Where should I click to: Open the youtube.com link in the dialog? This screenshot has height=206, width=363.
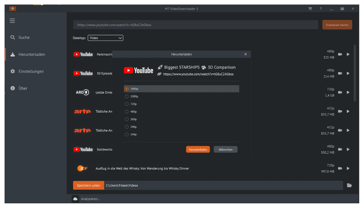(198, 74)
